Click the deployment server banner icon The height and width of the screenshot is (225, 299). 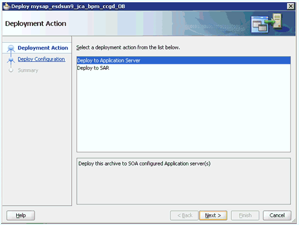266,23
